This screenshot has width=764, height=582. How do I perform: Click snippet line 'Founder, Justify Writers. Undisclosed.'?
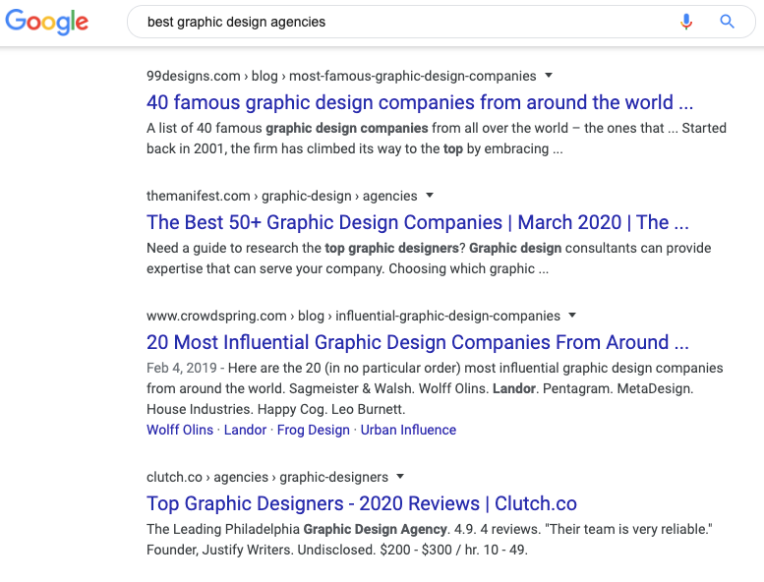(262, 550)
